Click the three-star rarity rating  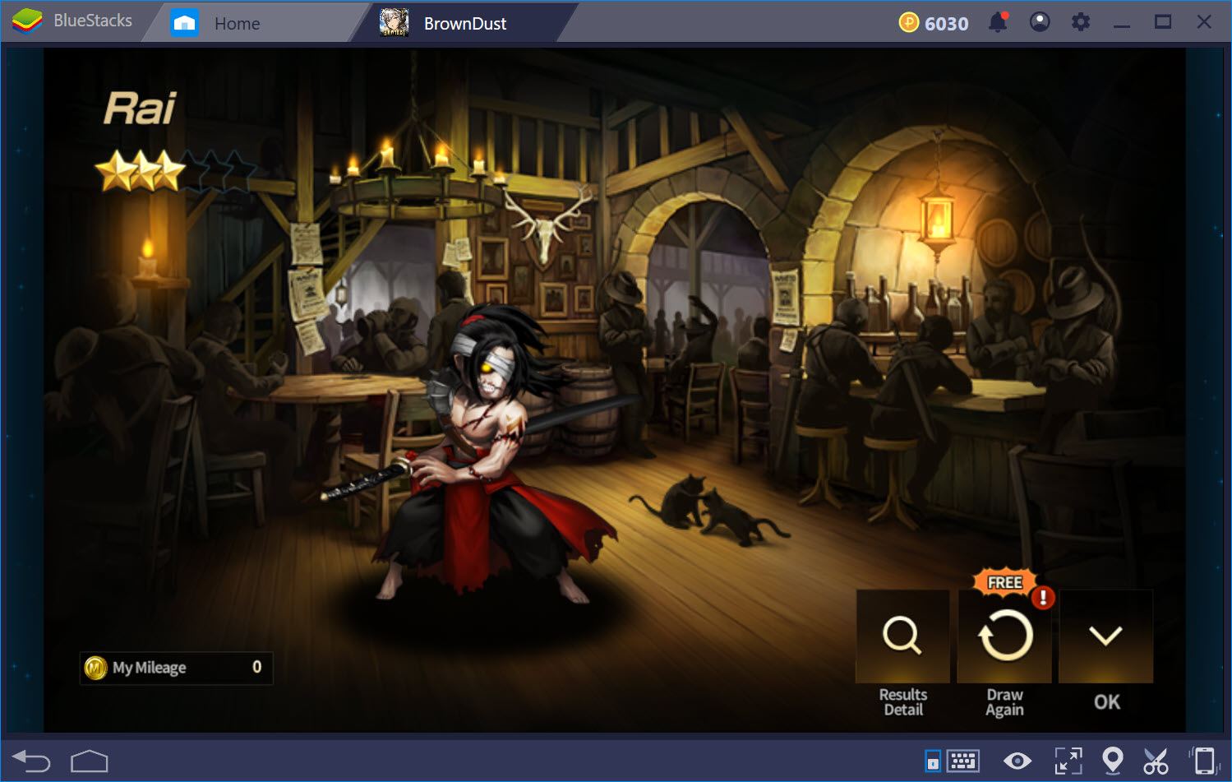[x=141, y=171]
